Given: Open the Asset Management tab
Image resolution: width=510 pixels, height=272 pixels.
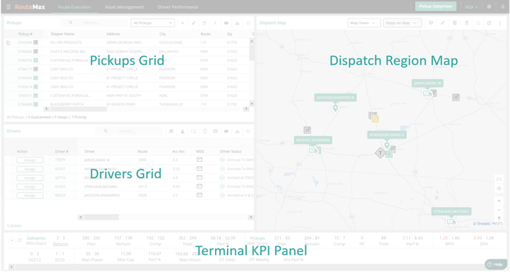Looking at the screenshot, I should 125,7.
